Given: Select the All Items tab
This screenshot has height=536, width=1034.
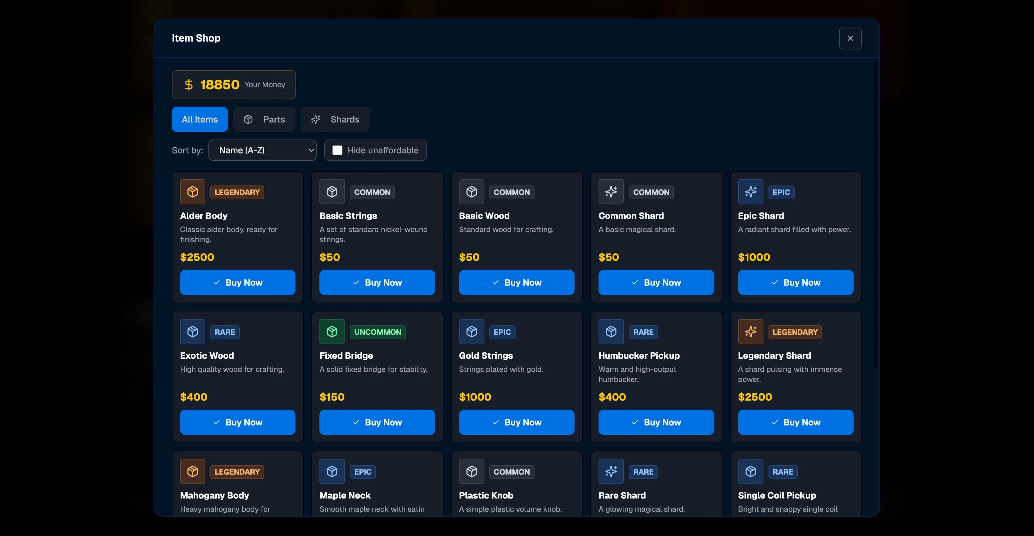Looking at the screenshot, I should point(200,119).
